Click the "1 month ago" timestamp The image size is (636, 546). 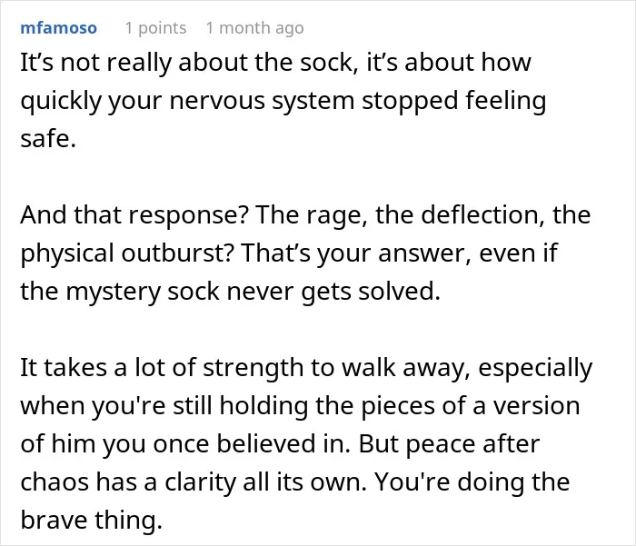254,28
